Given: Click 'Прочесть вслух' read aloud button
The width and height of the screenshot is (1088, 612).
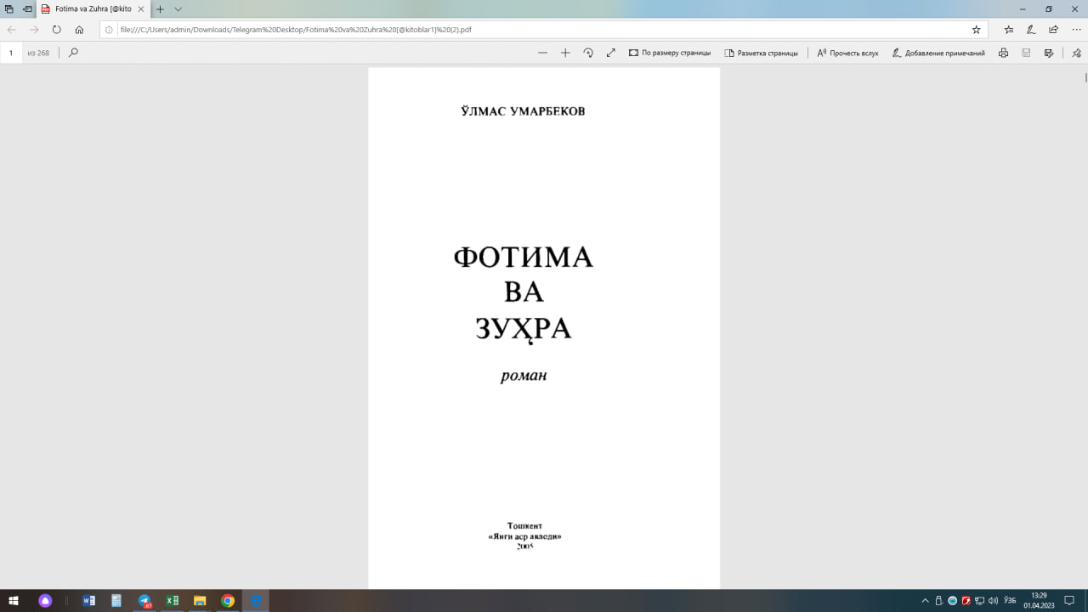Looking at the screenshot, I should [x=847, y=53].
